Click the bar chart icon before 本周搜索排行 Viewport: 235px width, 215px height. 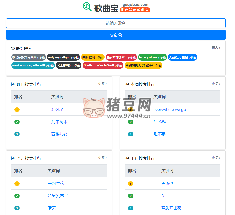point(127,84)
